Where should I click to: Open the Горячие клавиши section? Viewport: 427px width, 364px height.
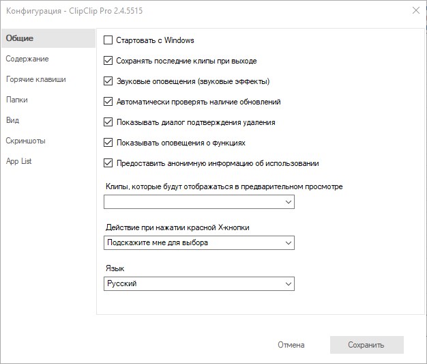[x=36, y=79]
